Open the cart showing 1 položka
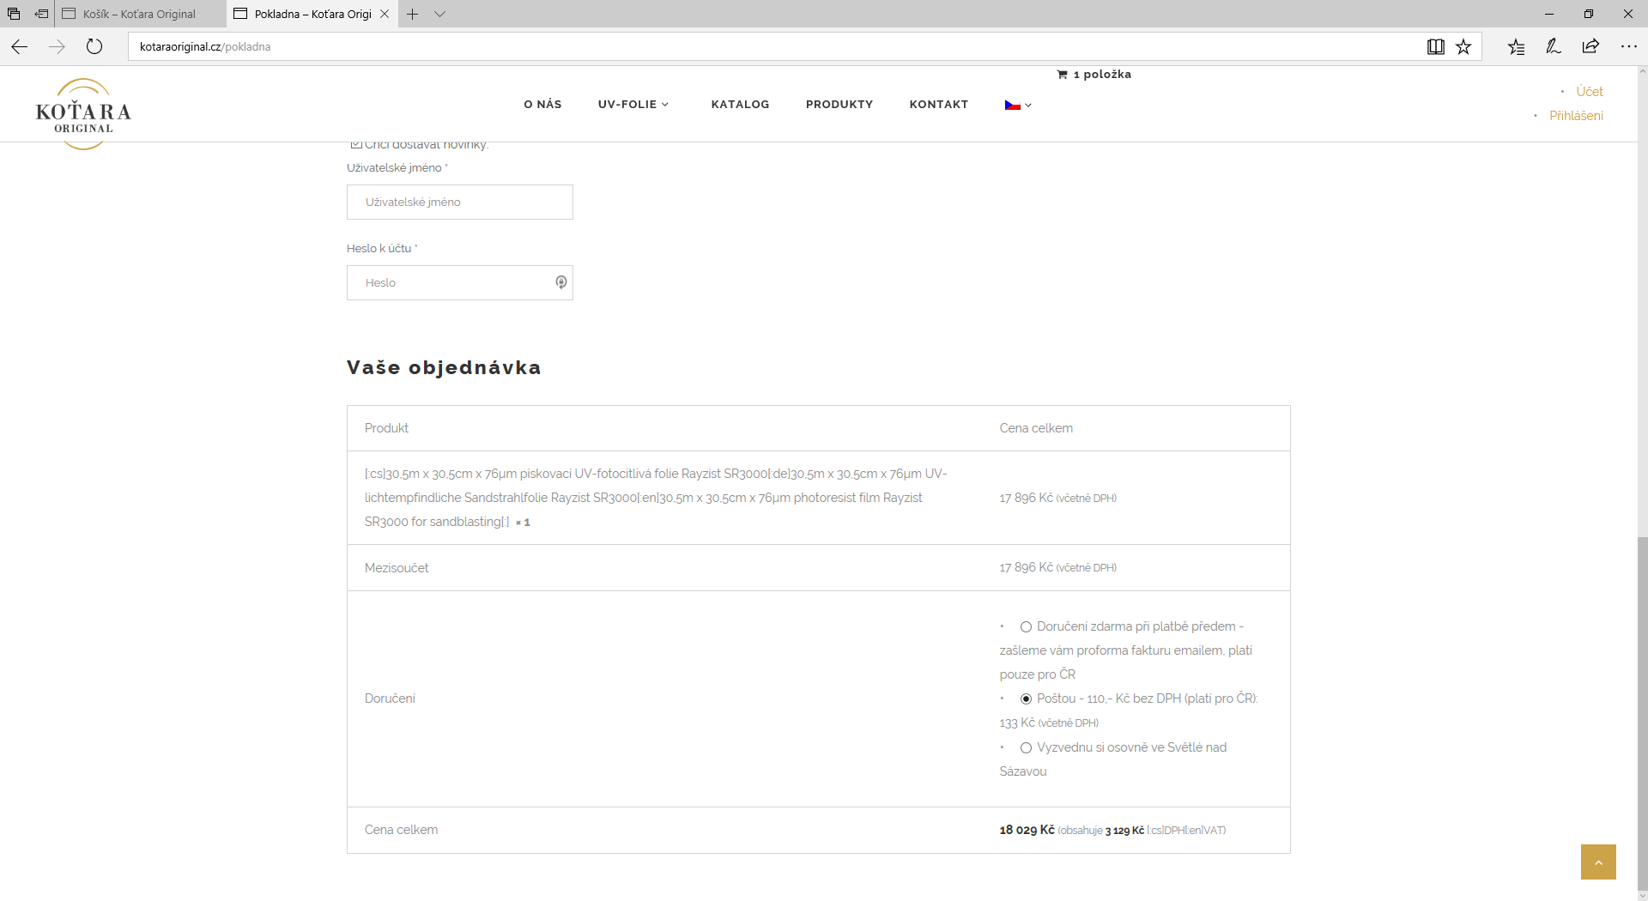Image resolution: width=1648 pixels, height=901 pixels. tap(1094, 75)
